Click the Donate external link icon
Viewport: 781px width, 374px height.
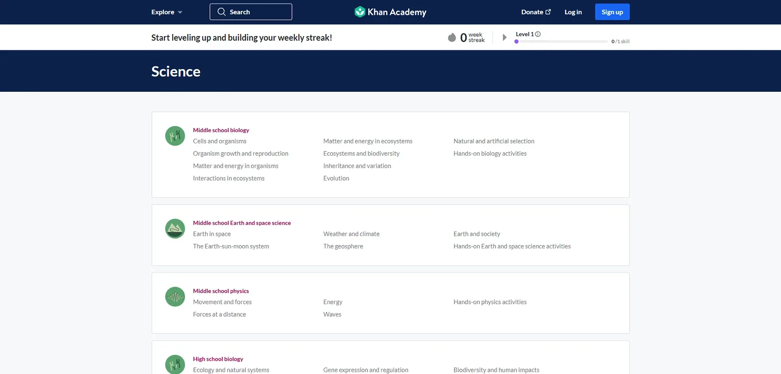(x=548, y=12)
